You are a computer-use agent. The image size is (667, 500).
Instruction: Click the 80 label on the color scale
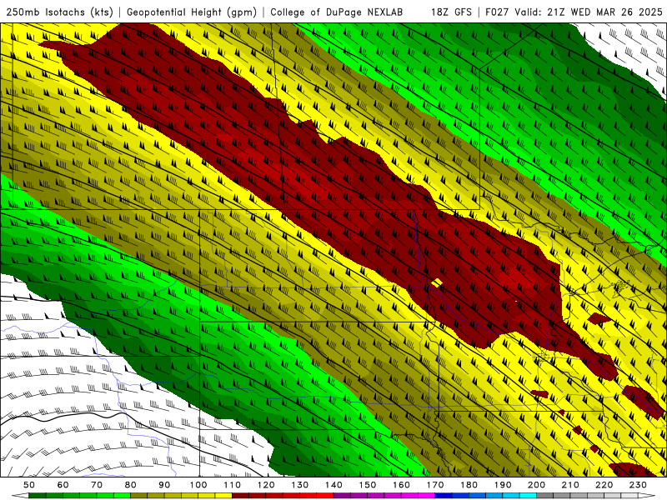tap(131, 485)
